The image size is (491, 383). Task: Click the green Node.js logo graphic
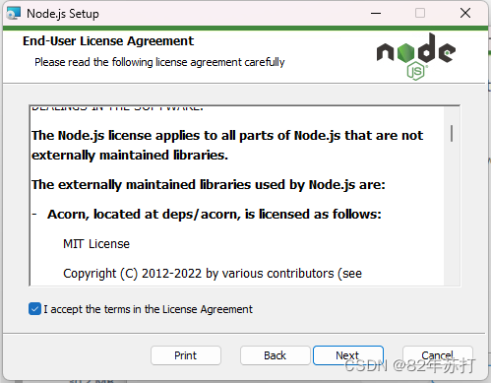[416, 57]
